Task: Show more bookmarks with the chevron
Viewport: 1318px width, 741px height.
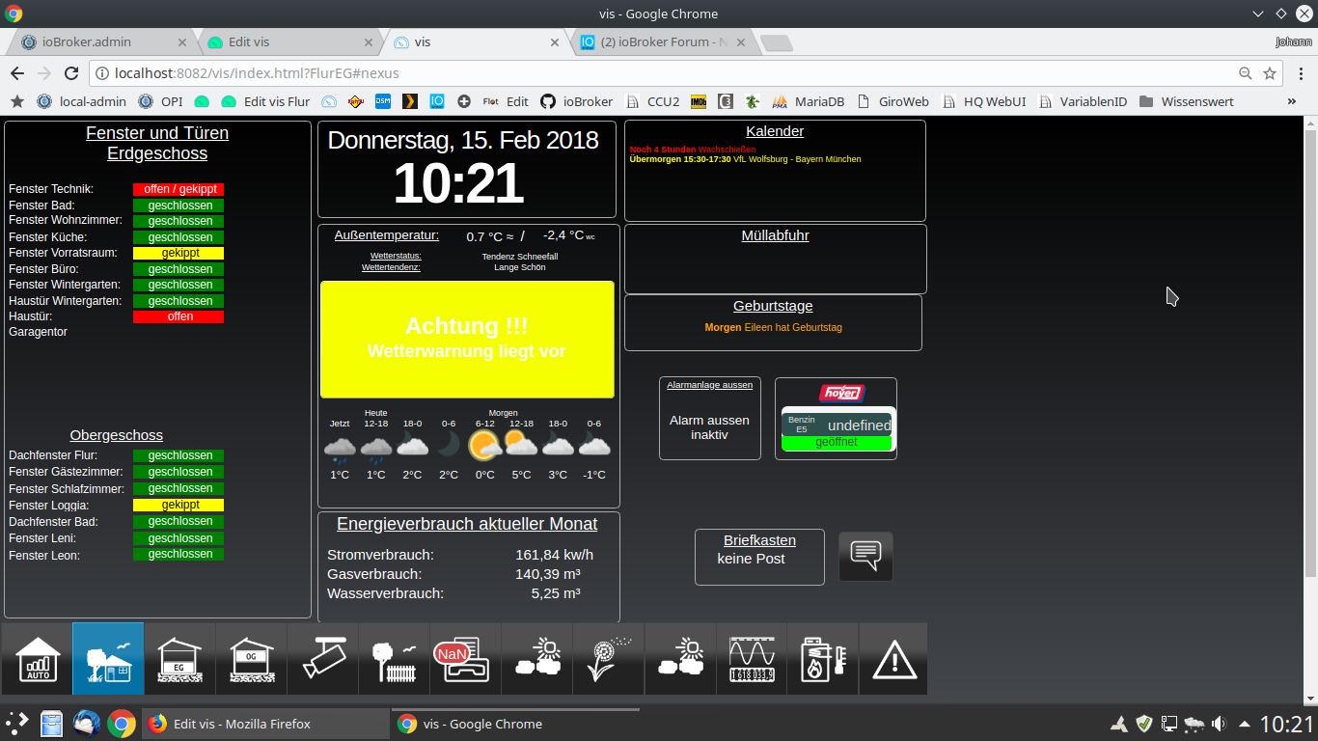Action: 1292,101
